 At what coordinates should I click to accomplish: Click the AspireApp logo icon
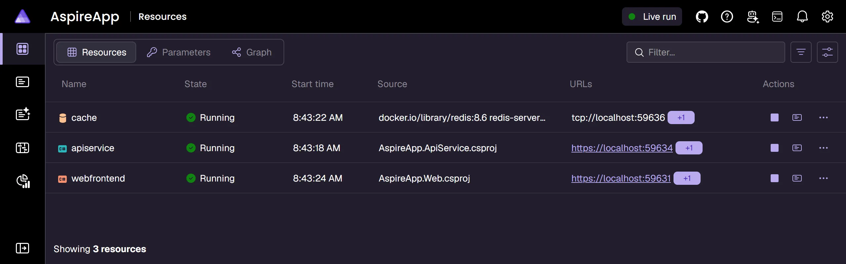tap(22, 16)
